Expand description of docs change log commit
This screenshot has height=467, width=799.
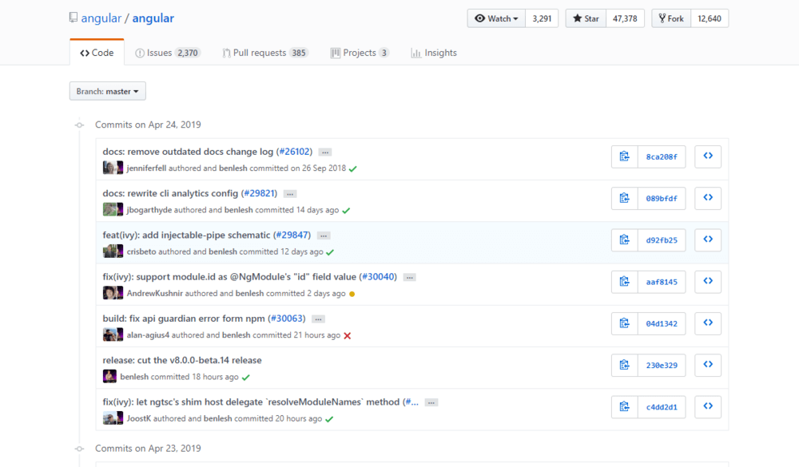click(325, 152)
